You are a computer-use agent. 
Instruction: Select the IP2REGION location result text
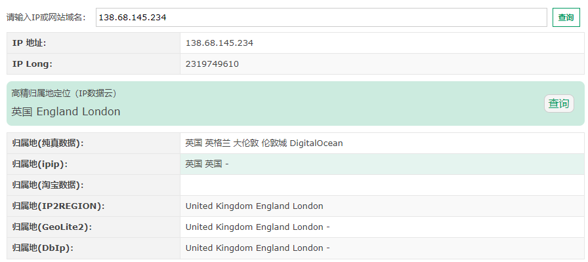click(254, 206)
